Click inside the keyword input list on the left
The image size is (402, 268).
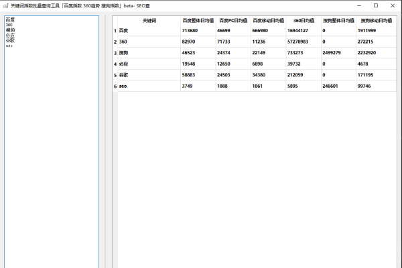tap(50, 134)
